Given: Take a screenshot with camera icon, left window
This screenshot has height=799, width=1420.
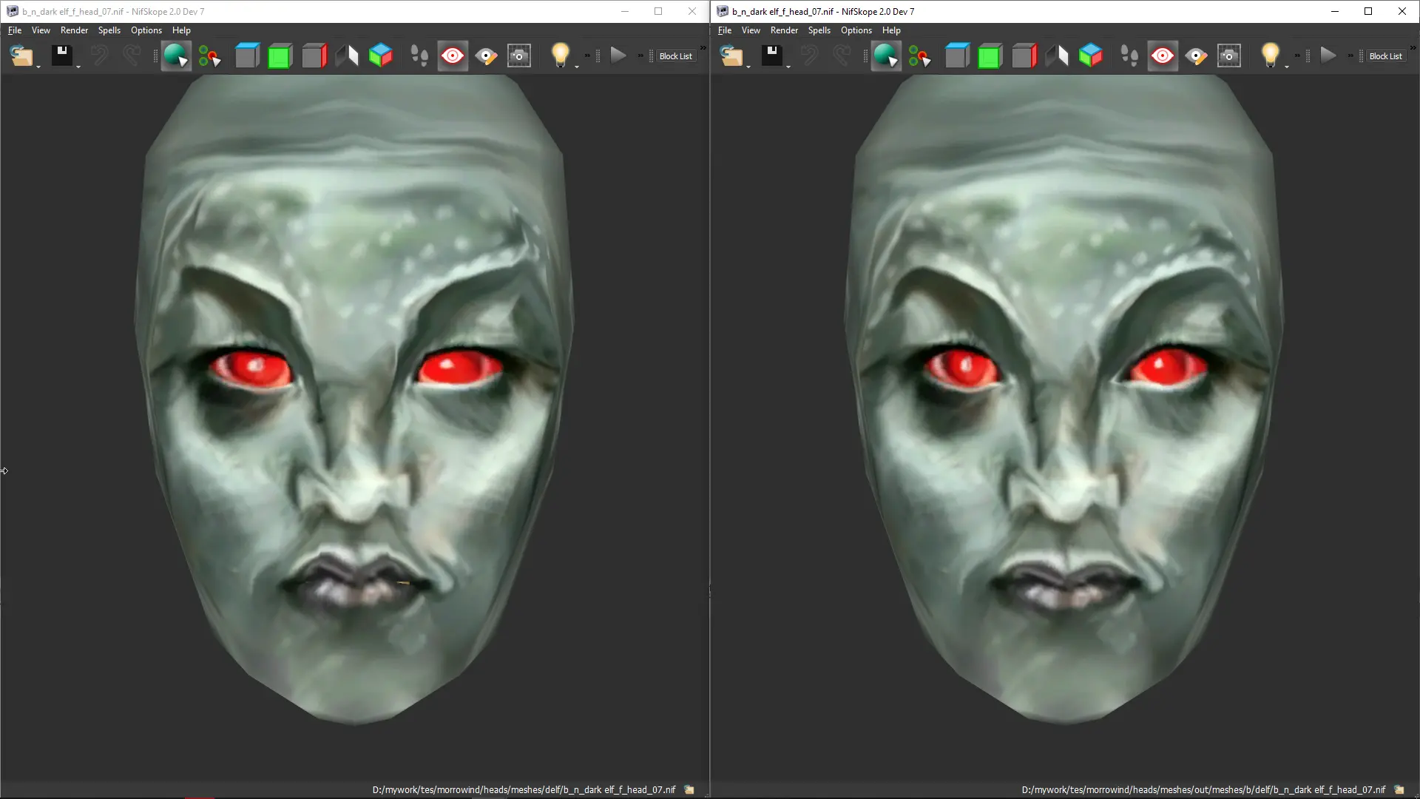Looking at the screenshot, I should 519,56.
